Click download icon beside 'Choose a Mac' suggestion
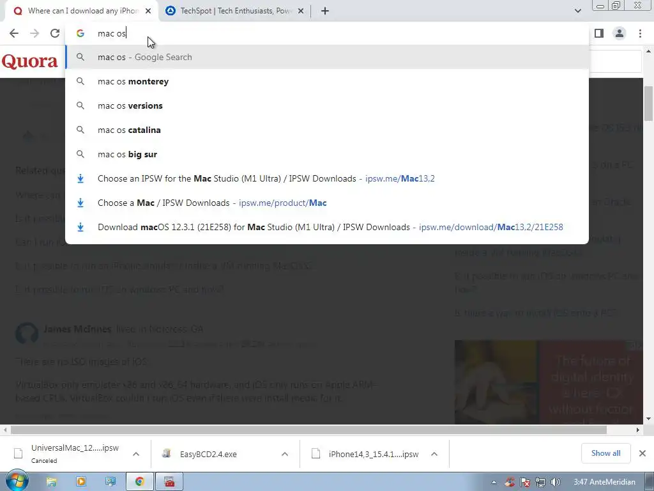The image size is (654, 491). 80,203
